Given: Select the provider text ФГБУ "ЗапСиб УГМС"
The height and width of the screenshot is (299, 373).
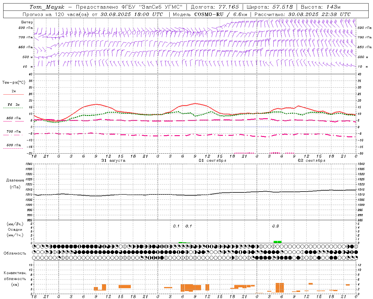Looking at the screenshot, I should 151,7.
